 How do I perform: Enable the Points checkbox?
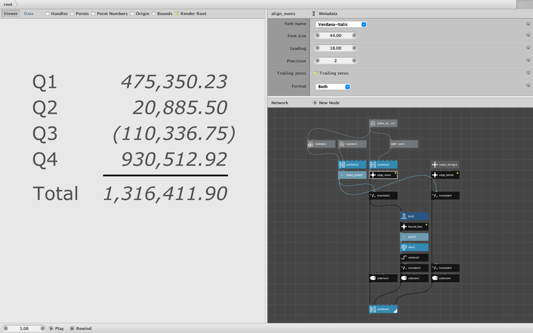pyautogui.click(x=72, y=14)
